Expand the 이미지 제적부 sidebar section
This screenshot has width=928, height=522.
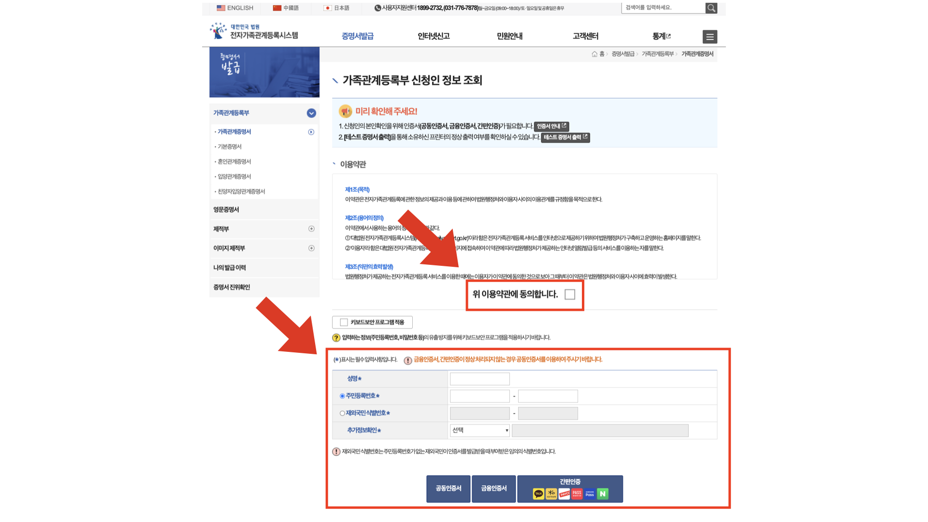(311, 248)
